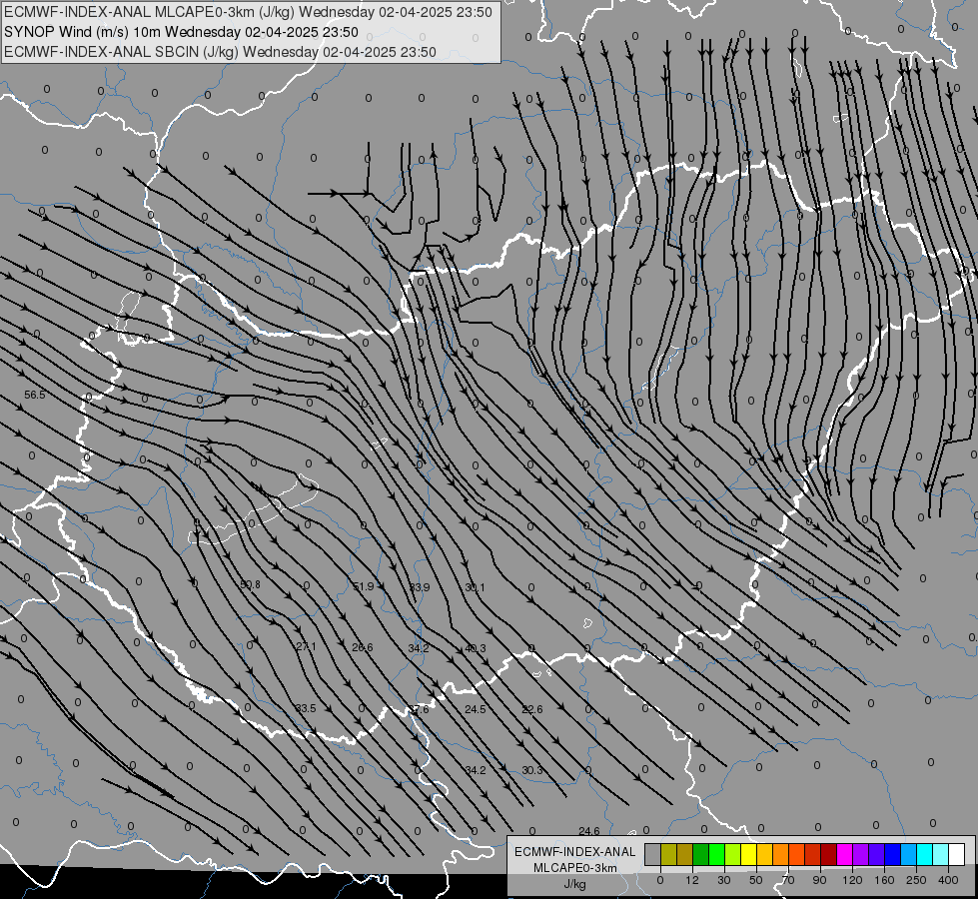This screenshot has width=978, height=899.
Task: Click the pure yellow legend swatch
Action: (748, 854)
